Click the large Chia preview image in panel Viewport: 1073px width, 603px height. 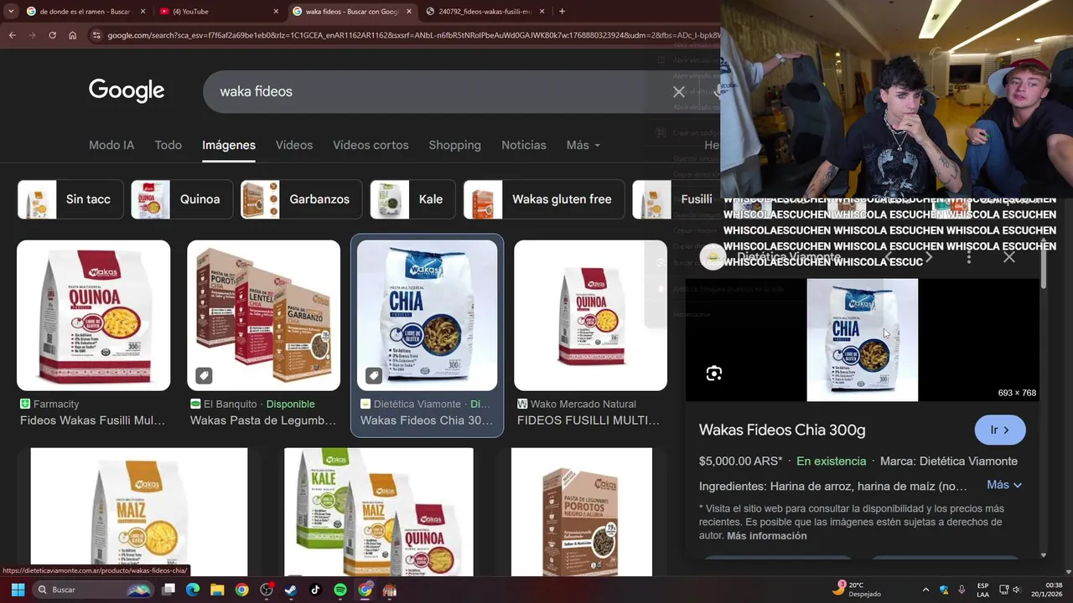click(863, 340)
